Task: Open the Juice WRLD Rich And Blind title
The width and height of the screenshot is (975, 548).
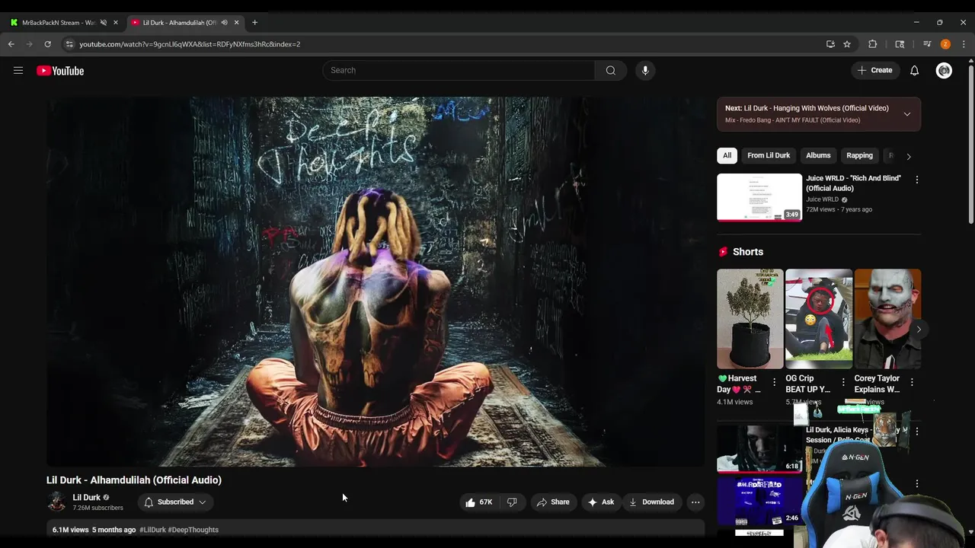Action: [853, 183]
